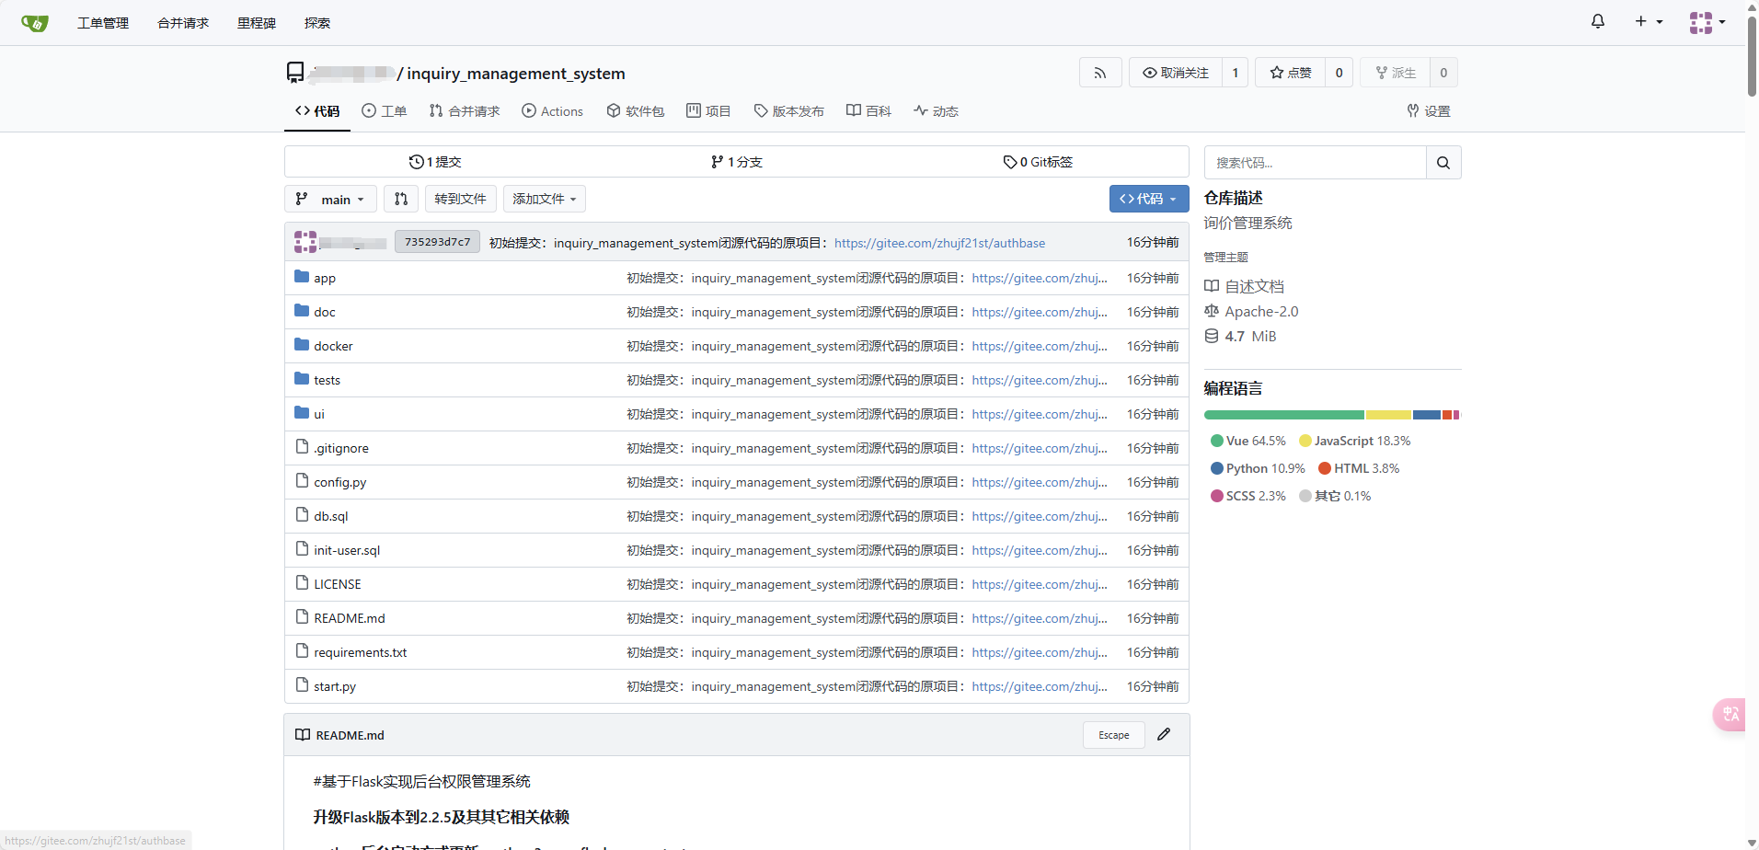The height and width of the screenshot is (850, 1759).
Task: Open the 代码 download dropdown
Action: (1147, 199)
